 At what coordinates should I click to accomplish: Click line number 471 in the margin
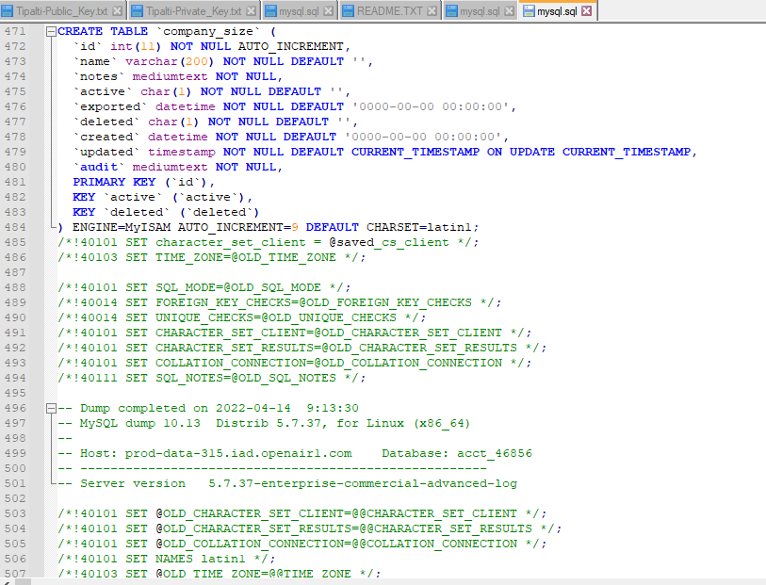[x=15, y=31]
